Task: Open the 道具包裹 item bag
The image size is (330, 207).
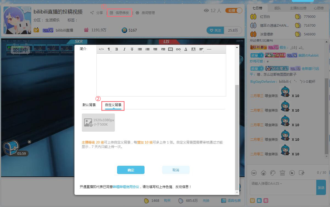Action: (231, 200)
